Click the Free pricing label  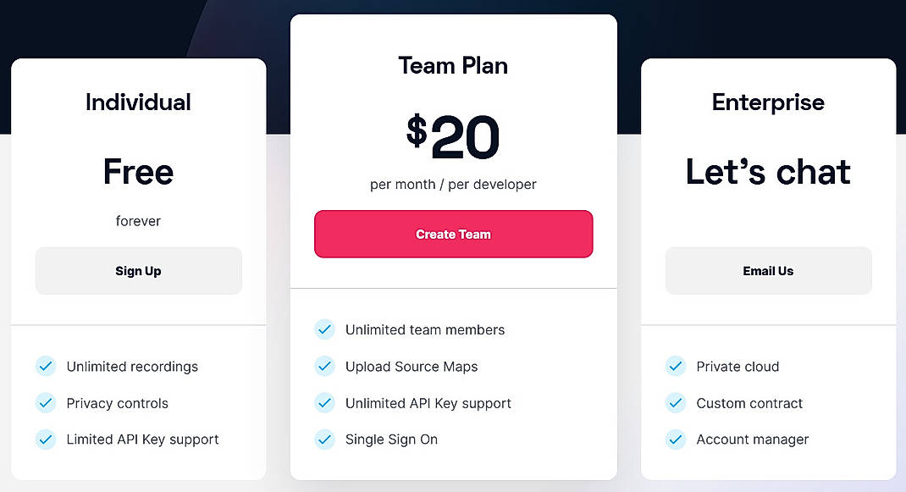138,172
